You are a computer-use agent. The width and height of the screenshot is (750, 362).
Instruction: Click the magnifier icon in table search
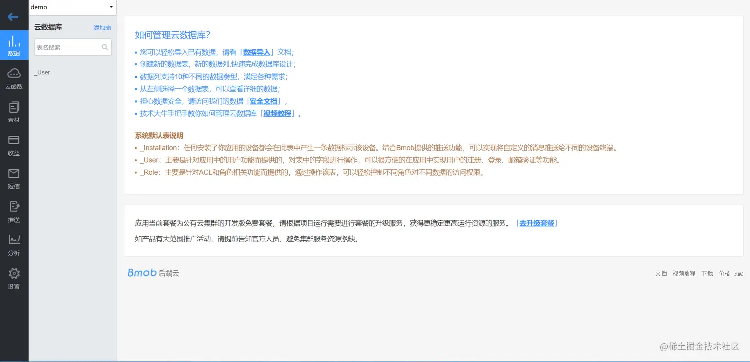tap(105, 47)
